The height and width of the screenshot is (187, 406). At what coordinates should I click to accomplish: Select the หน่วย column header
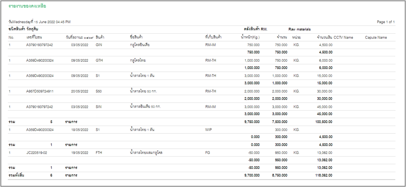tap(296, 37)
